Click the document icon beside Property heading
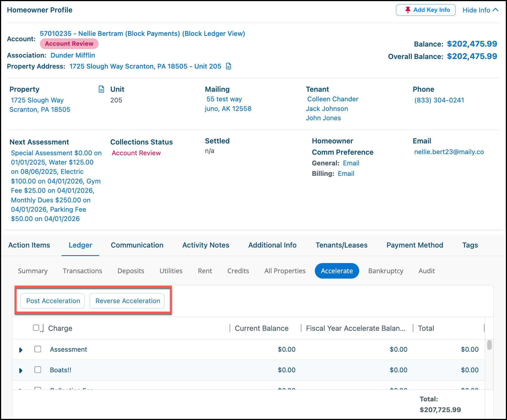The image size is (507, 420). click(101, 89)
